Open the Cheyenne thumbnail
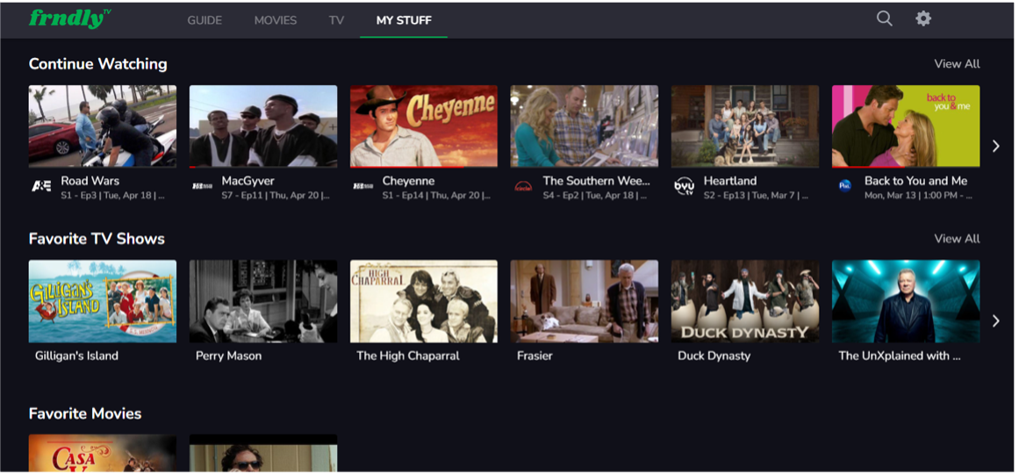This screenshot has width=1019, height=474. (424, 126)
